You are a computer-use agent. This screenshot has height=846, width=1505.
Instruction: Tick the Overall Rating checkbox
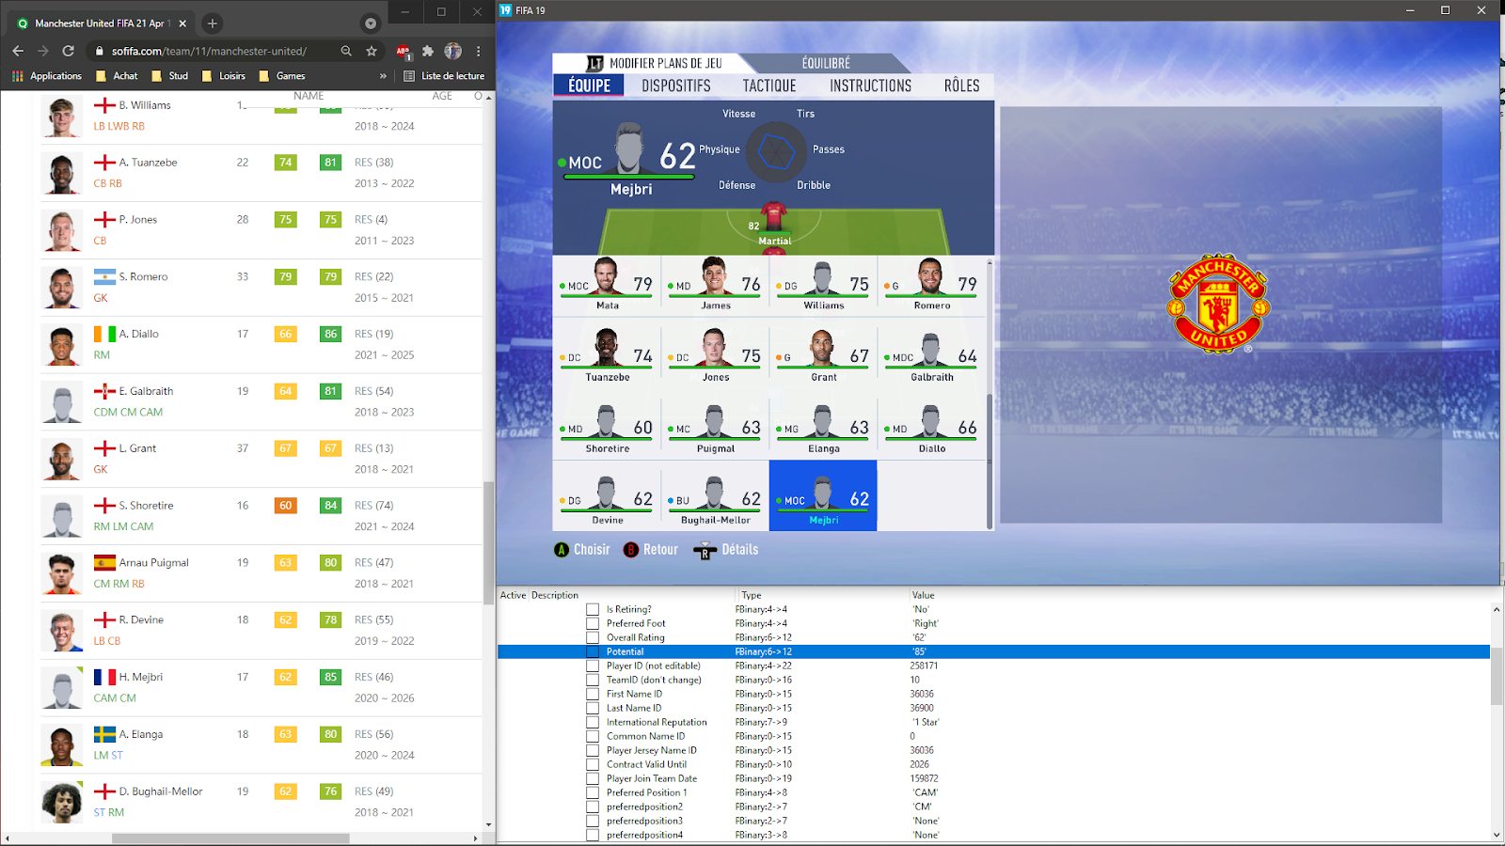click(593, 637)
